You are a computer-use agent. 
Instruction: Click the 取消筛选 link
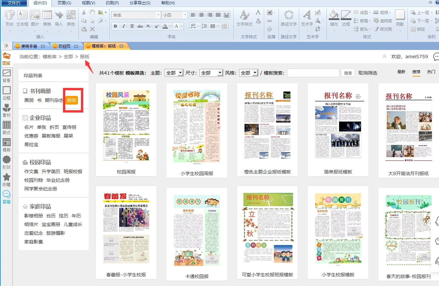tap(368, 73)
